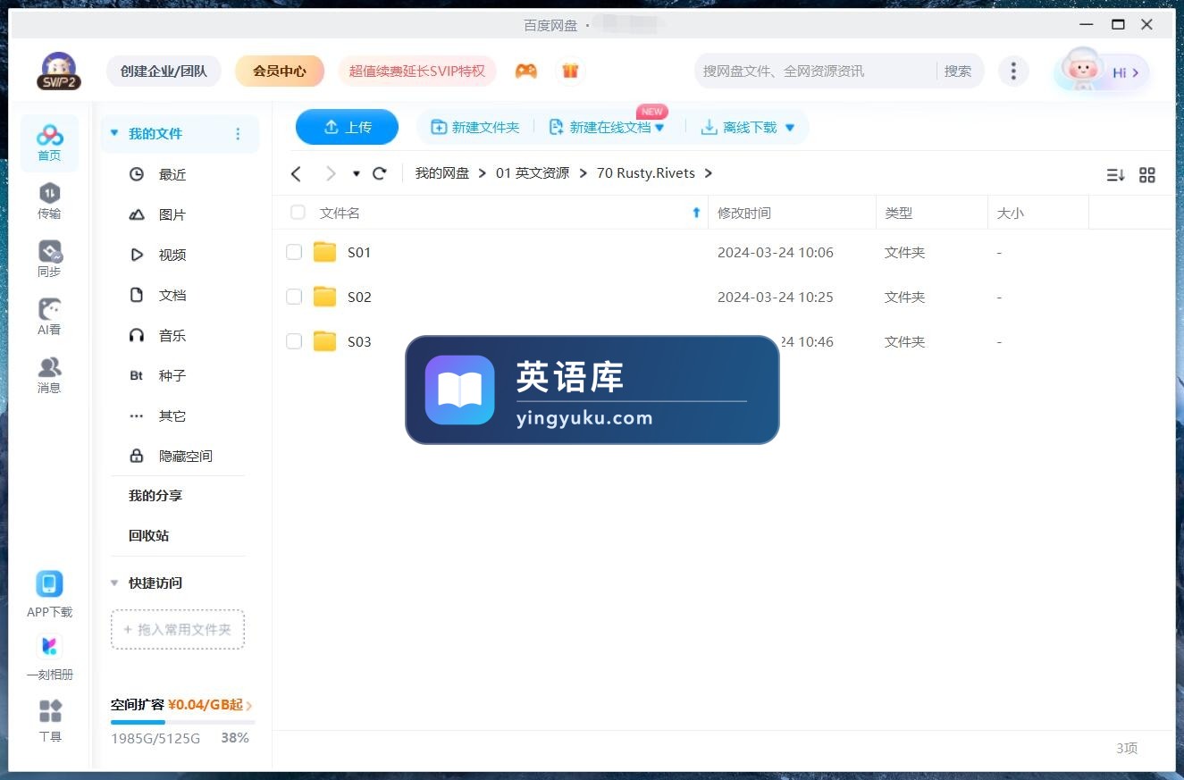Toggle select-all checkbox in header

298,213
